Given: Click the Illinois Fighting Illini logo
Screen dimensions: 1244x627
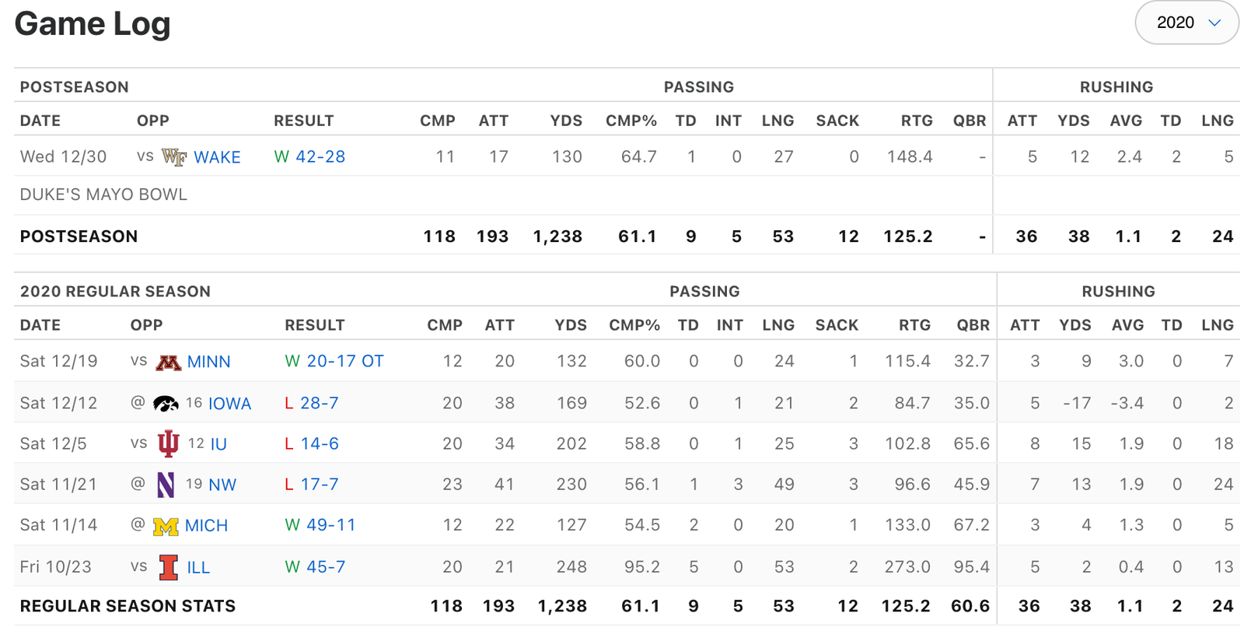Looking at the screenshot, I should [x=168, y=567].
